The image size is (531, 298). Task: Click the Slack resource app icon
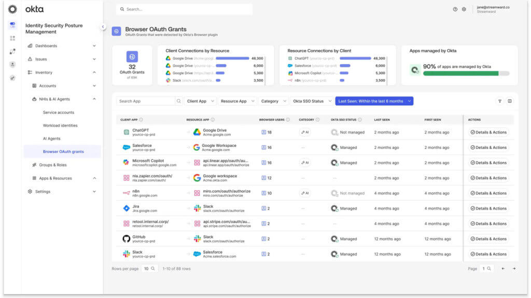196,208
